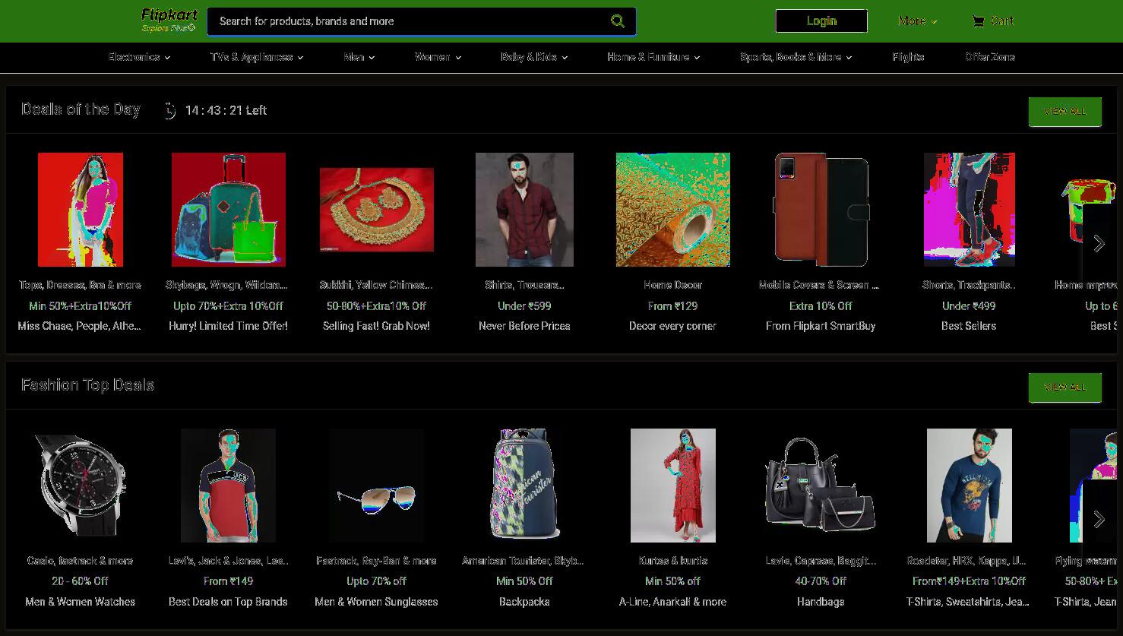Expand Baby & Kids menu
1123x636 pixels.
tap(534, 57)
